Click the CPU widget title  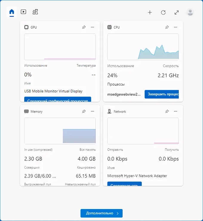pyautogui.click(x=117, y=27)
